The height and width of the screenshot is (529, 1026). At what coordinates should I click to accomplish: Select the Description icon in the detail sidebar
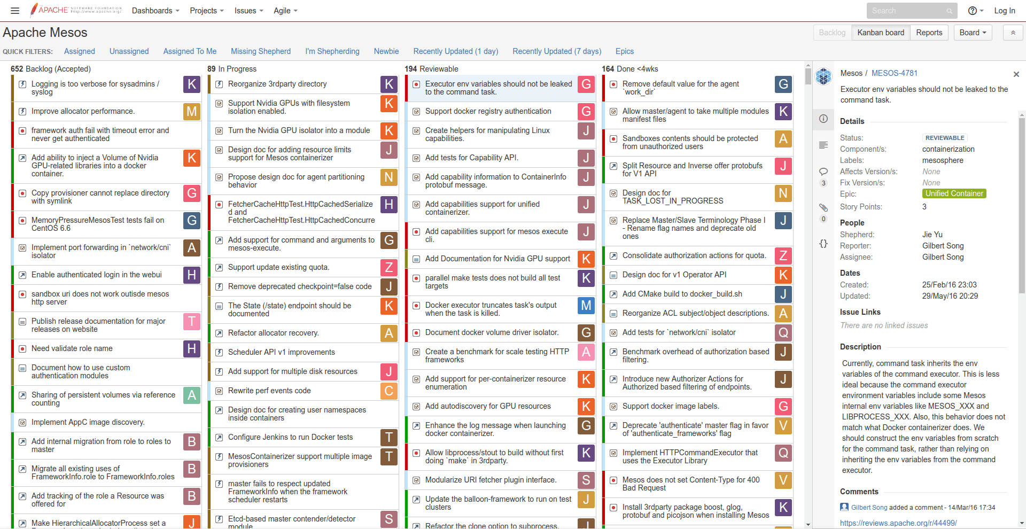823,144
